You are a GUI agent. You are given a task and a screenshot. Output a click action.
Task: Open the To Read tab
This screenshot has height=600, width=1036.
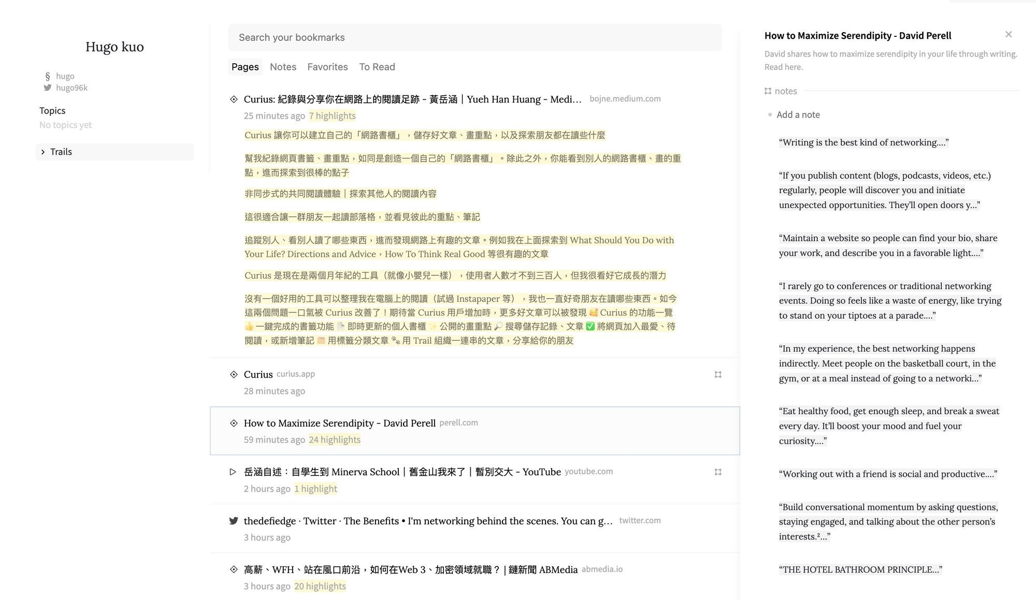point(377,67)
